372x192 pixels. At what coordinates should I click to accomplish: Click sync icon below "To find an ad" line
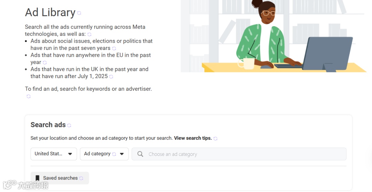(29, 96)
